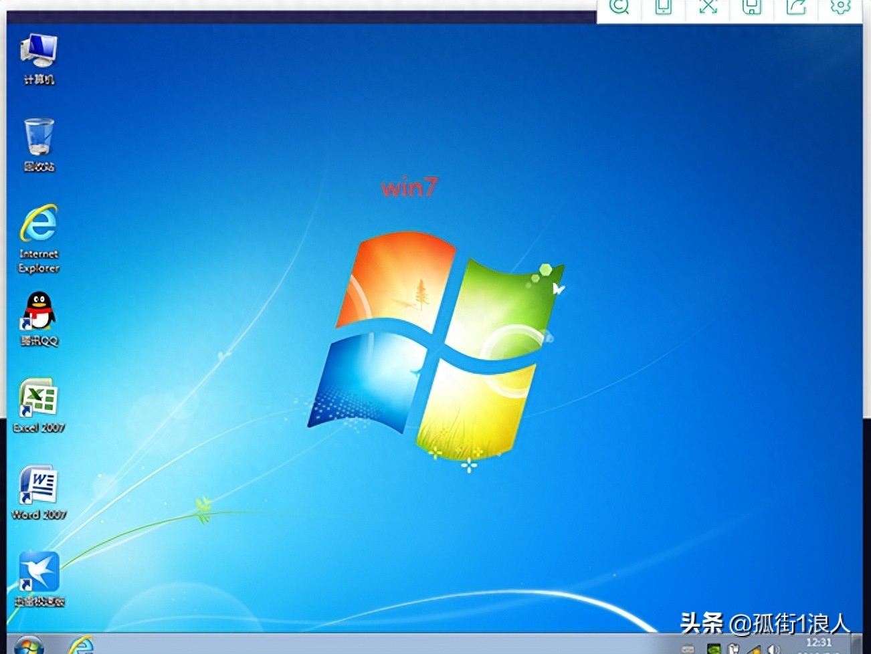Launch the Xunlei blue bird shortcut
The image size is (871, 654).
(x=39, y=573)
